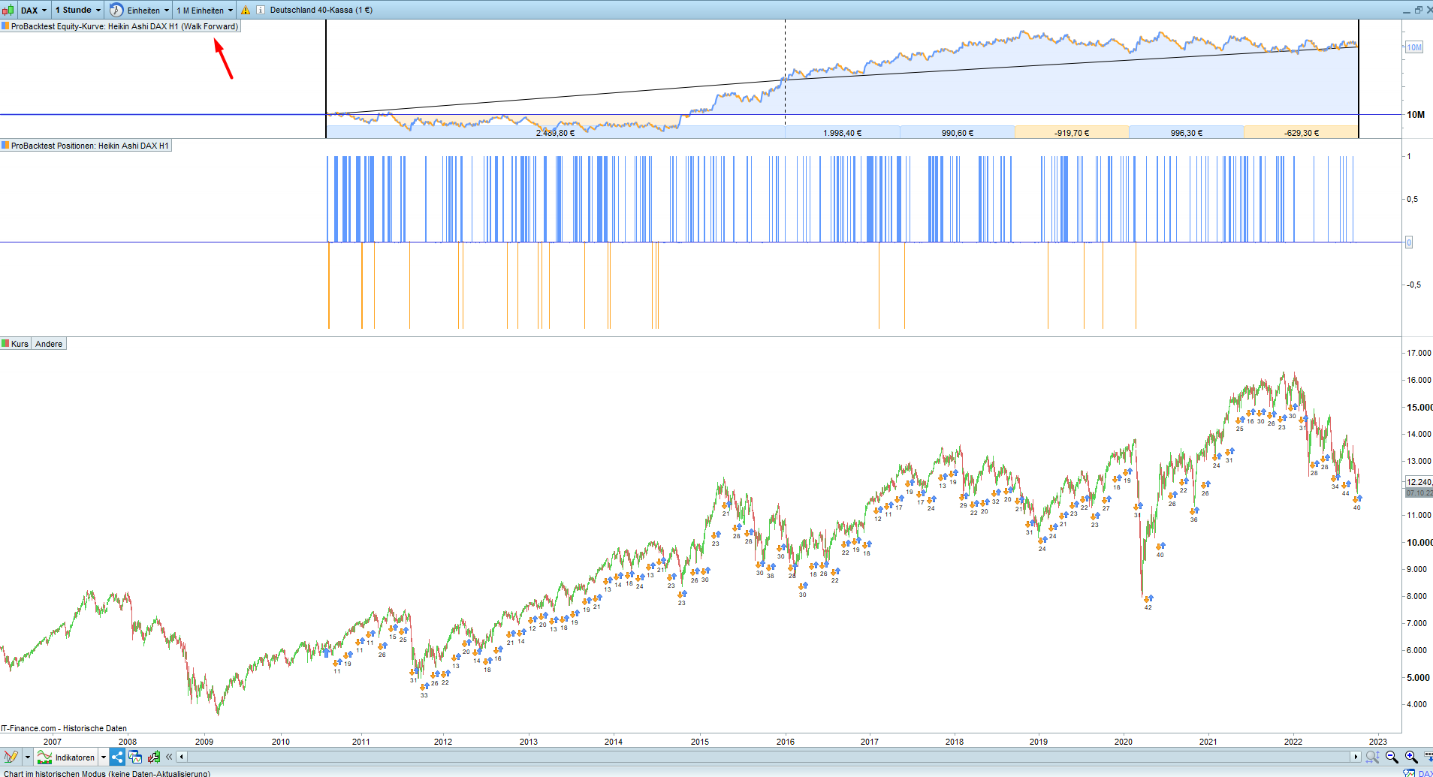This screenshot has height=777, width=1433.
Task: Open the DAX instrument dropdown
Action: point(34,11)
